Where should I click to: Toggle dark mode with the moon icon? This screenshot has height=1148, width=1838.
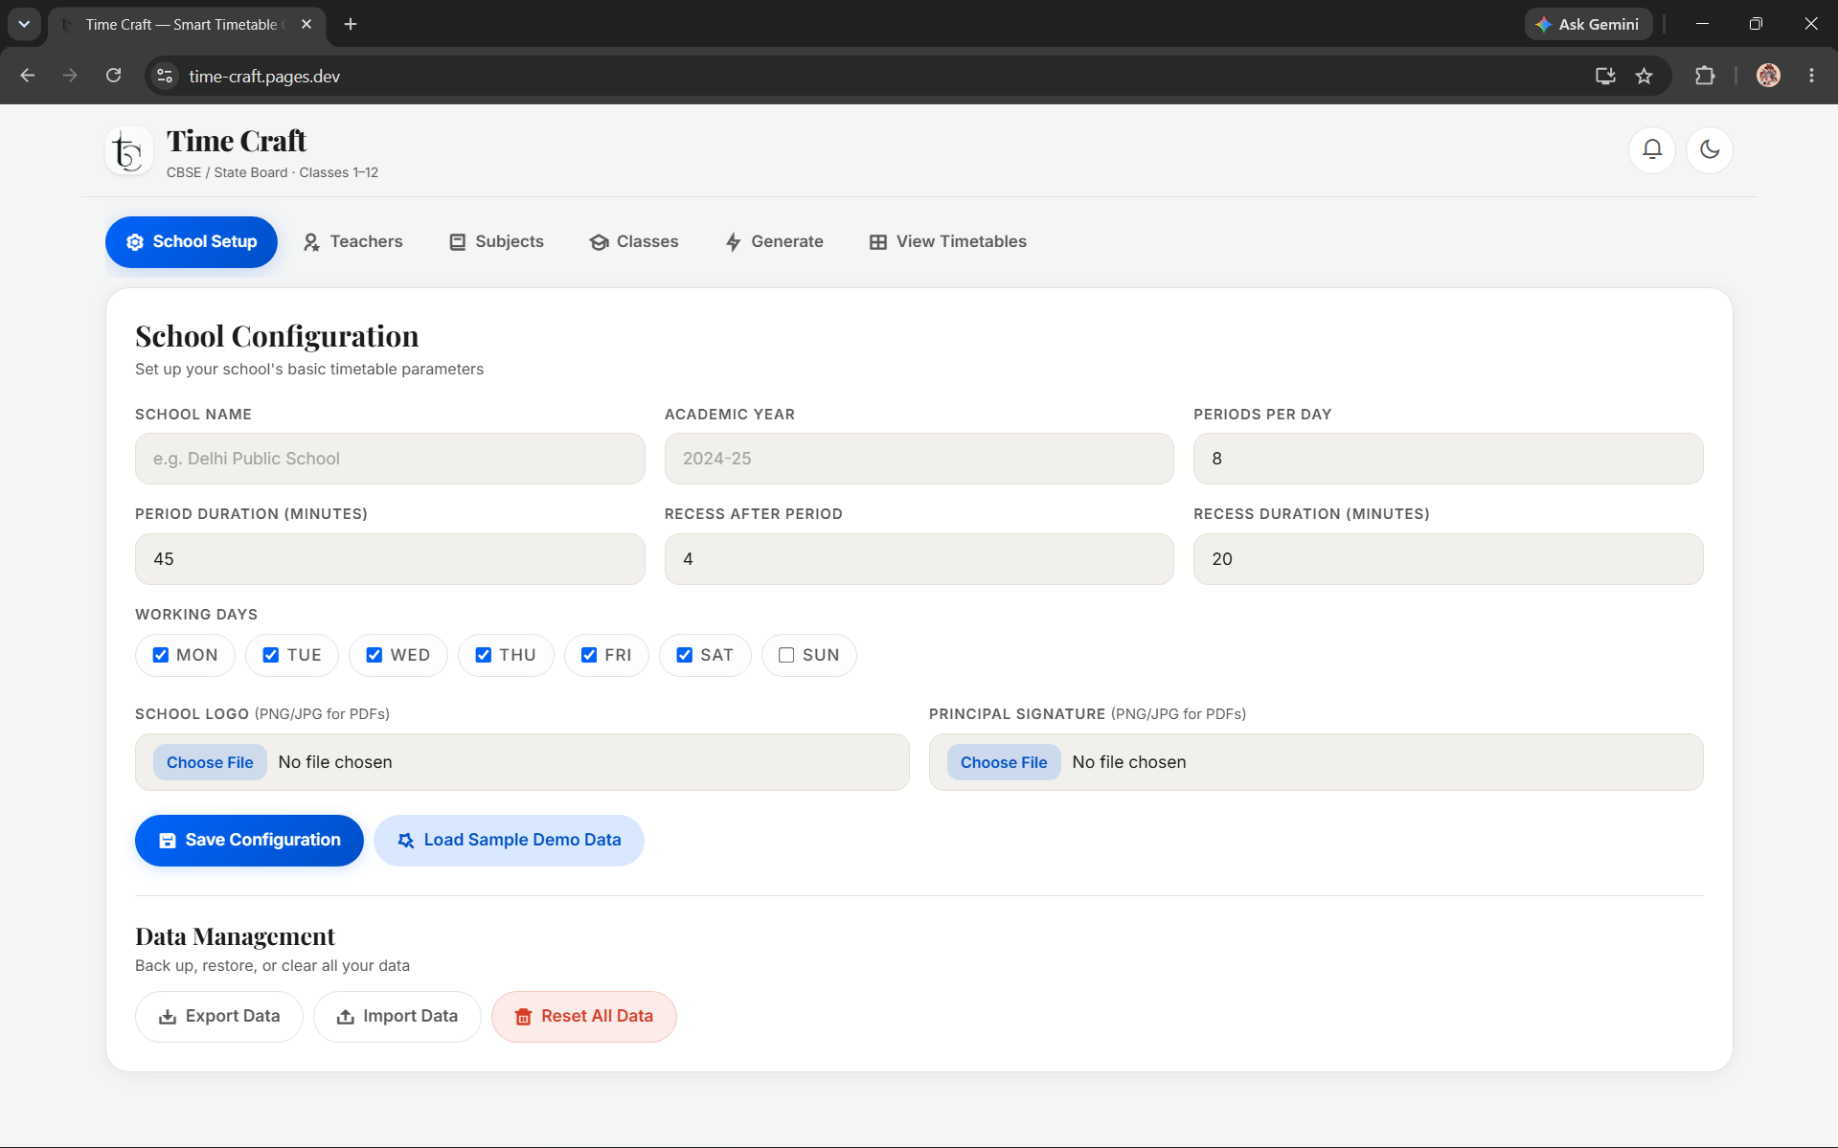click(x=1710, y=149)
